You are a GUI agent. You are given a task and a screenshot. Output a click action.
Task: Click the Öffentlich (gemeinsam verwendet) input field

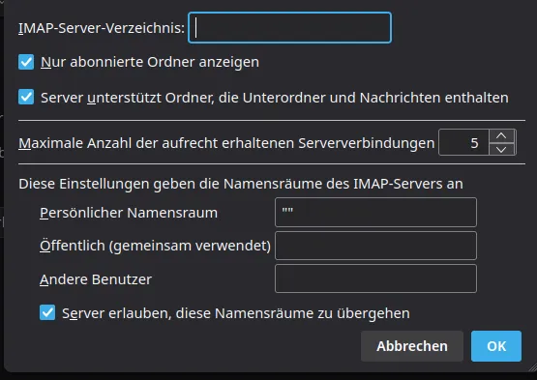tap(375, 246)
